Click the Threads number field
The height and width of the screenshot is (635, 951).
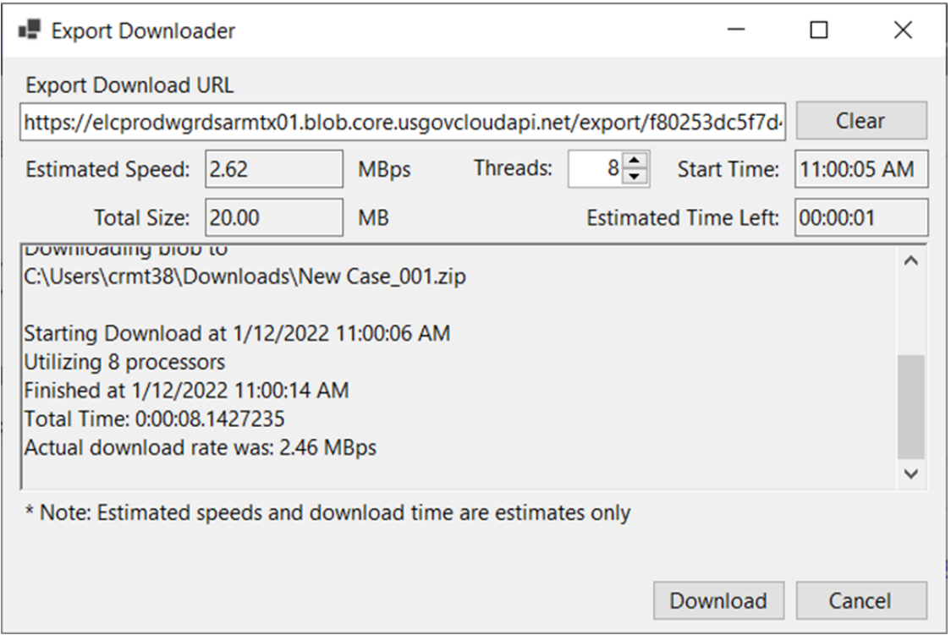tap(596, 168)
